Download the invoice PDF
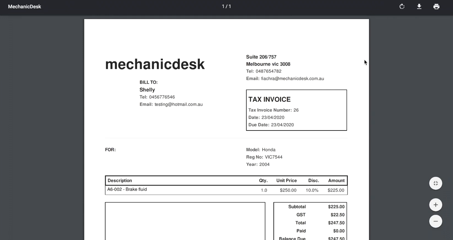 pyautogui.click(x=419, y=6)
